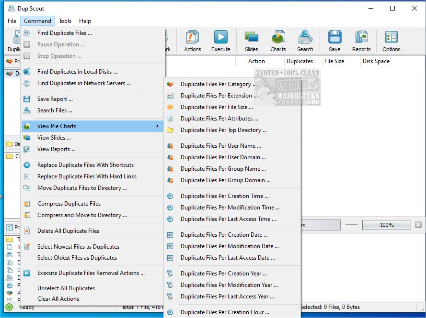Select Save Report ... menu entry
Viewport: 426px width, 318px height.
tap(93, 99)
